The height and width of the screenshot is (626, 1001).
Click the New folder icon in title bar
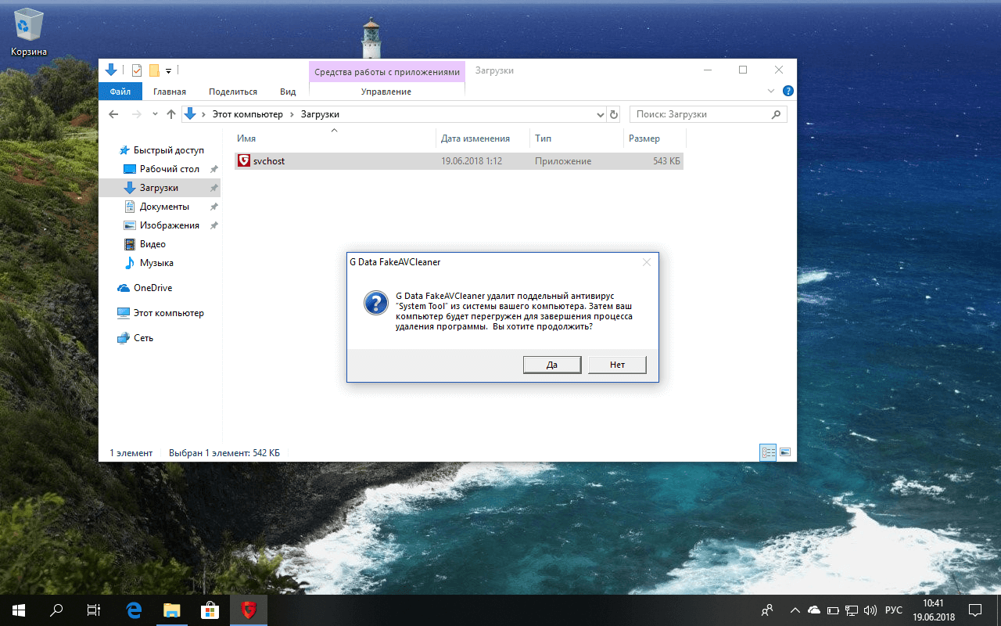154,70
